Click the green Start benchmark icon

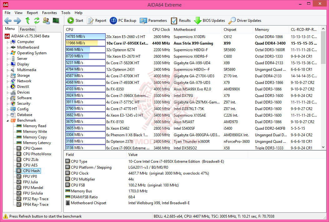click(71, 21)
